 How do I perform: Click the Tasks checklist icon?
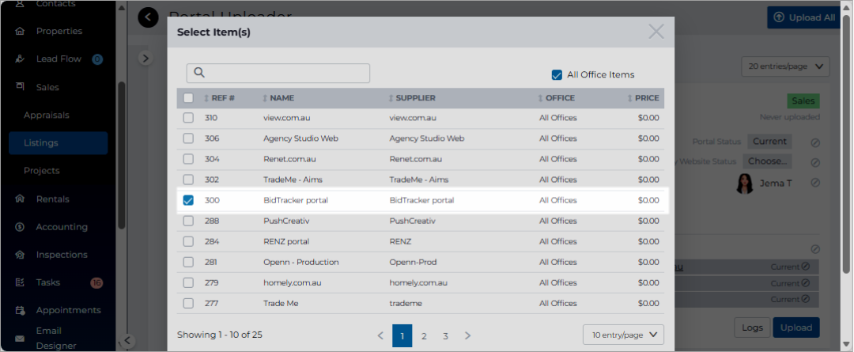20,282
